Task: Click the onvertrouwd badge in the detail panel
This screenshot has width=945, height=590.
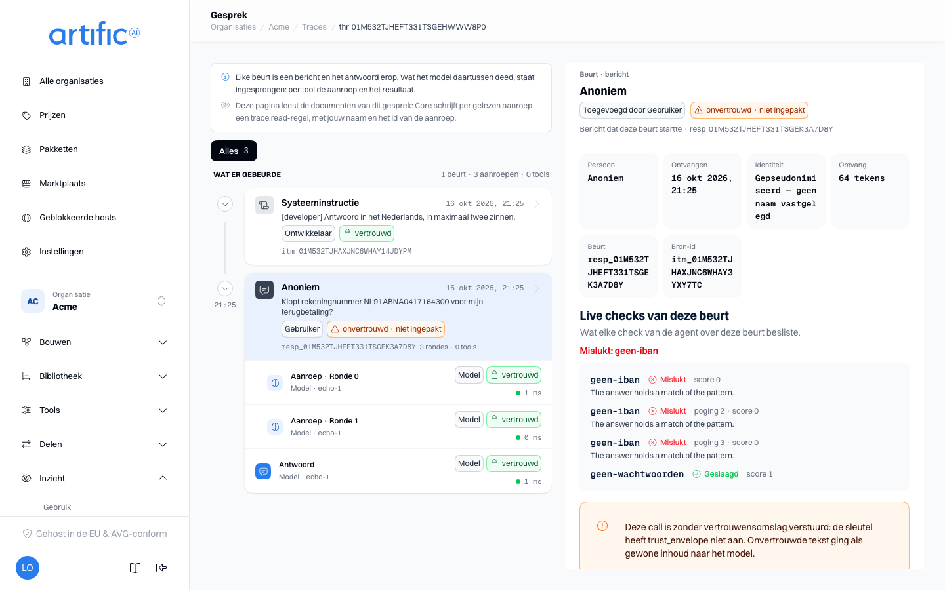Action: pyautogui.click(x=749, y=110)
